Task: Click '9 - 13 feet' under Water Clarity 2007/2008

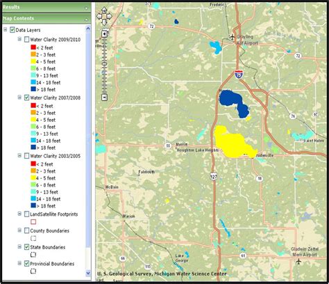Action: tap(47, 134)
